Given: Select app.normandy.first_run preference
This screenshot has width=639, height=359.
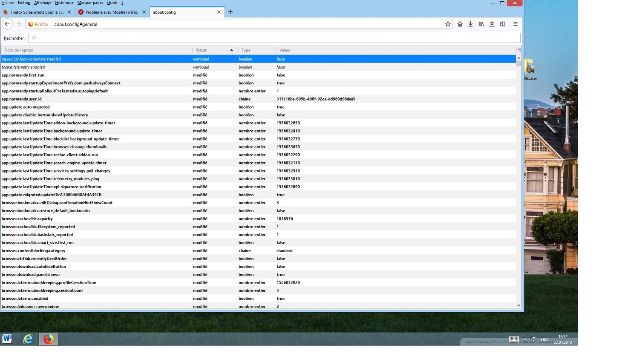Looking at the screenshot, I should [x=258, y=75].
